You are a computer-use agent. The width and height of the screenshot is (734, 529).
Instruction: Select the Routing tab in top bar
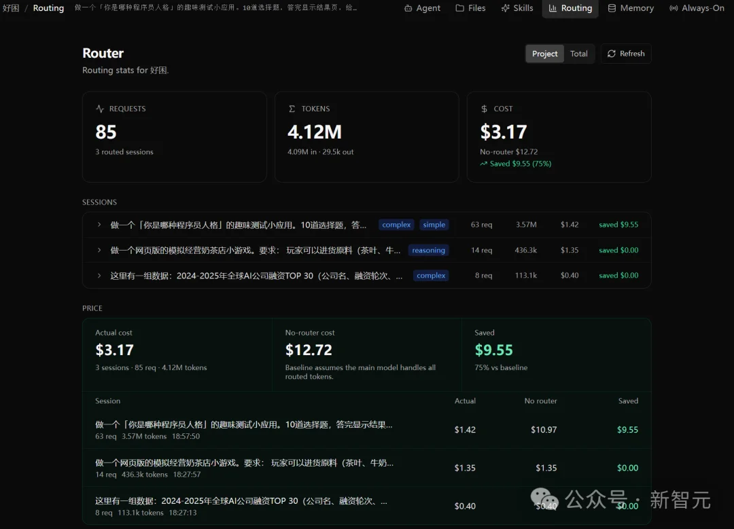pos(570,8)
